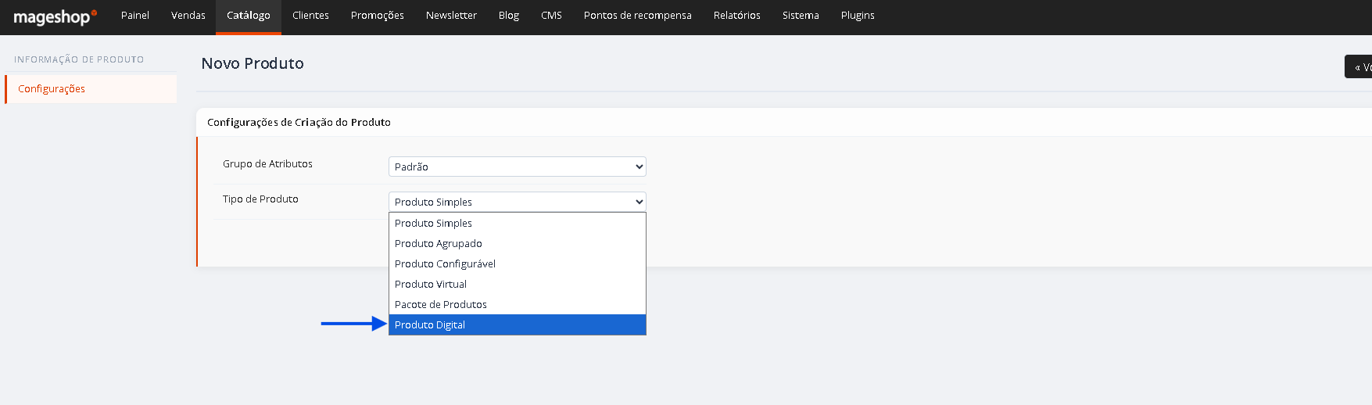1372x405 pixels.
Task: Open the Vendas menu
Action: click(x=188, y=16)
